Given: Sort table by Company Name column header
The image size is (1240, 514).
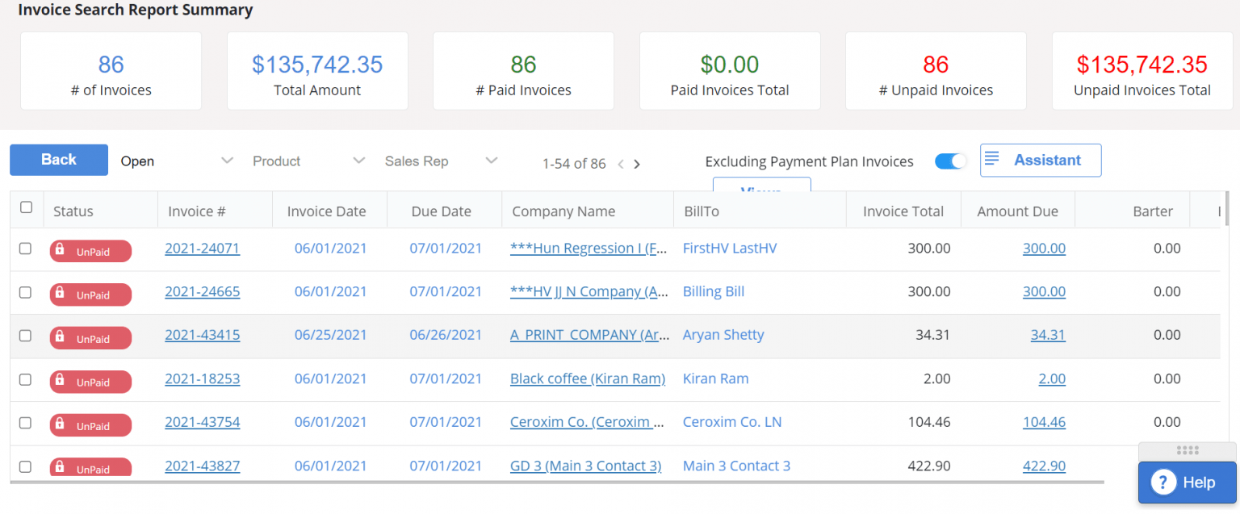Looking at the screenshot, I should (563, 211).
